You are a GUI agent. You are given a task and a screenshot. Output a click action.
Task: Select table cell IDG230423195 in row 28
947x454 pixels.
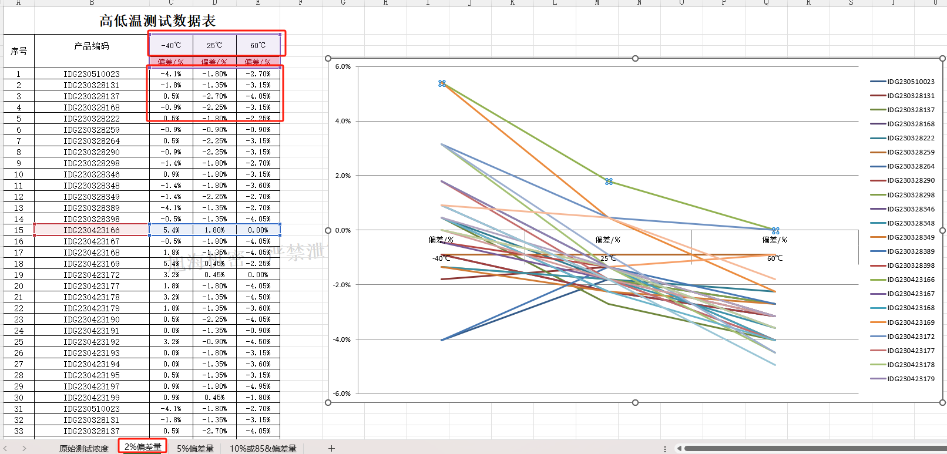pyautogui.click(x=92, y=375)
